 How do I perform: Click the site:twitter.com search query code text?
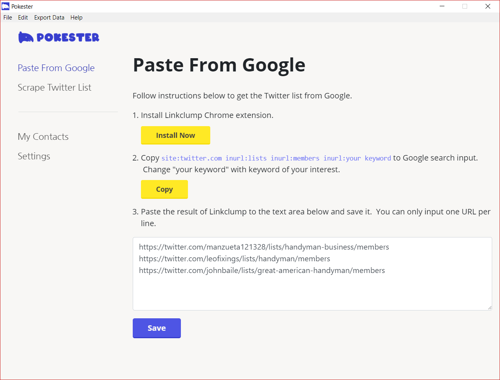pos(276,158)
